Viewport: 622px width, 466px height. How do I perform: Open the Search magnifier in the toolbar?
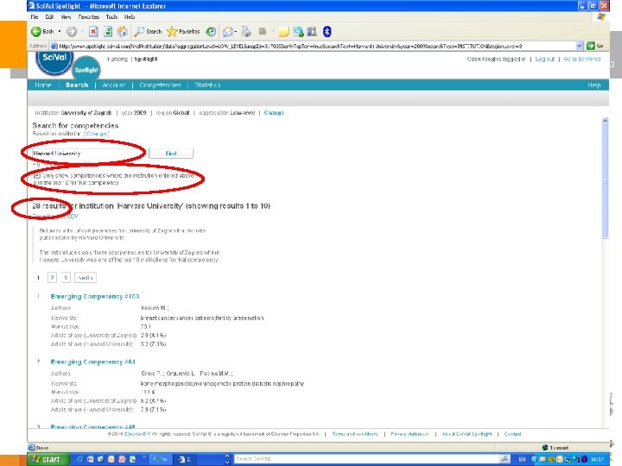pos(139,31)
